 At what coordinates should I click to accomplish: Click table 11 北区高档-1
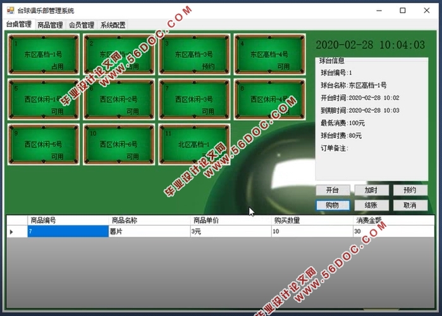tap(194, 144)
